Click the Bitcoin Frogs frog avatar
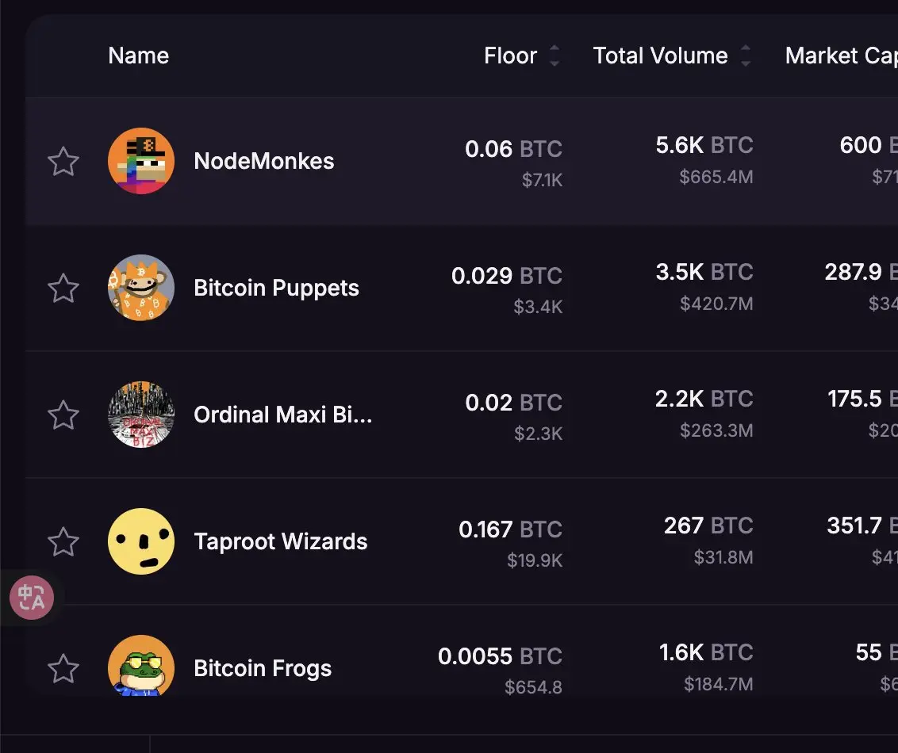Screen dimensions: 898x753 pyautogui.click(x=141, y=666)
